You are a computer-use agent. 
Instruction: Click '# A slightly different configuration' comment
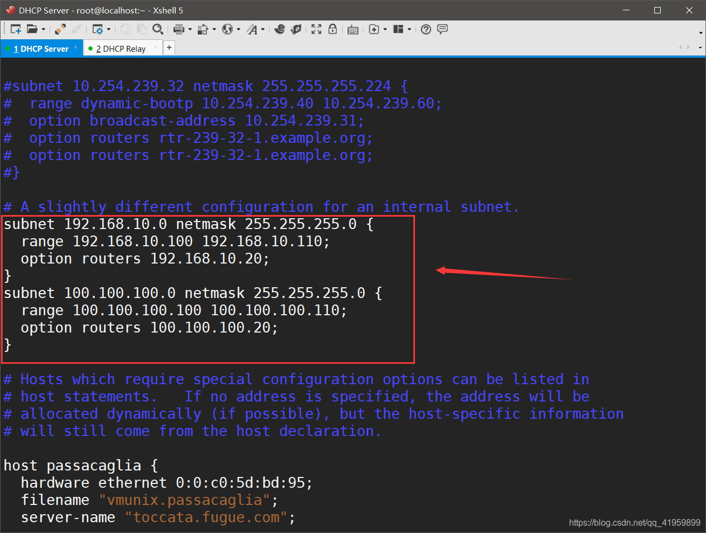pyautogui.click(x=261, y=207)
